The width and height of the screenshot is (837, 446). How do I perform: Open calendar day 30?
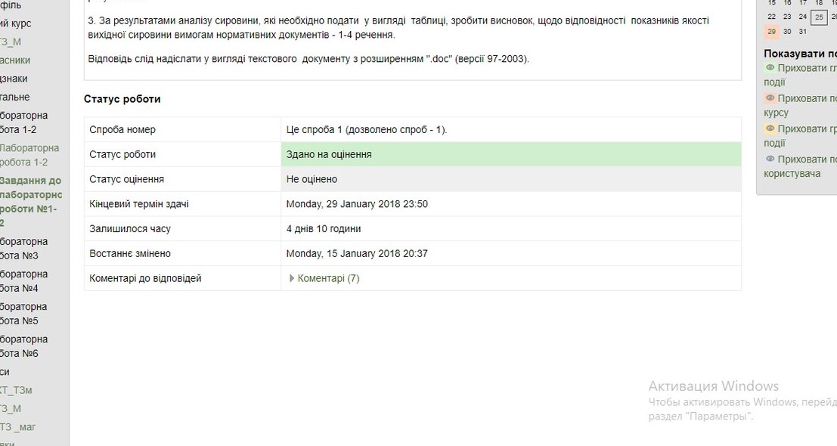pyautogui.click(x=787, y=32)
